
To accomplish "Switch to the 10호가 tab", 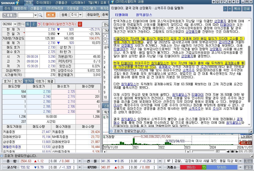I will pos(40,81).
